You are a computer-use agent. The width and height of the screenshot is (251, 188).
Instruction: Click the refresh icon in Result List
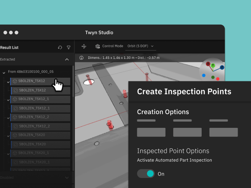coord(60,48)
